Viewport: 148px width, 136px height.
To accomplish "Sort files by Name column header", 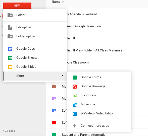I will pos(56,2).
